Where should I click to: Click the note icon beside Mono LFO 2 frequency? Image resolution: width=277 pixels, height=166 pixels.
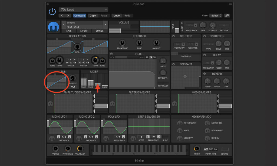[97, 137]
